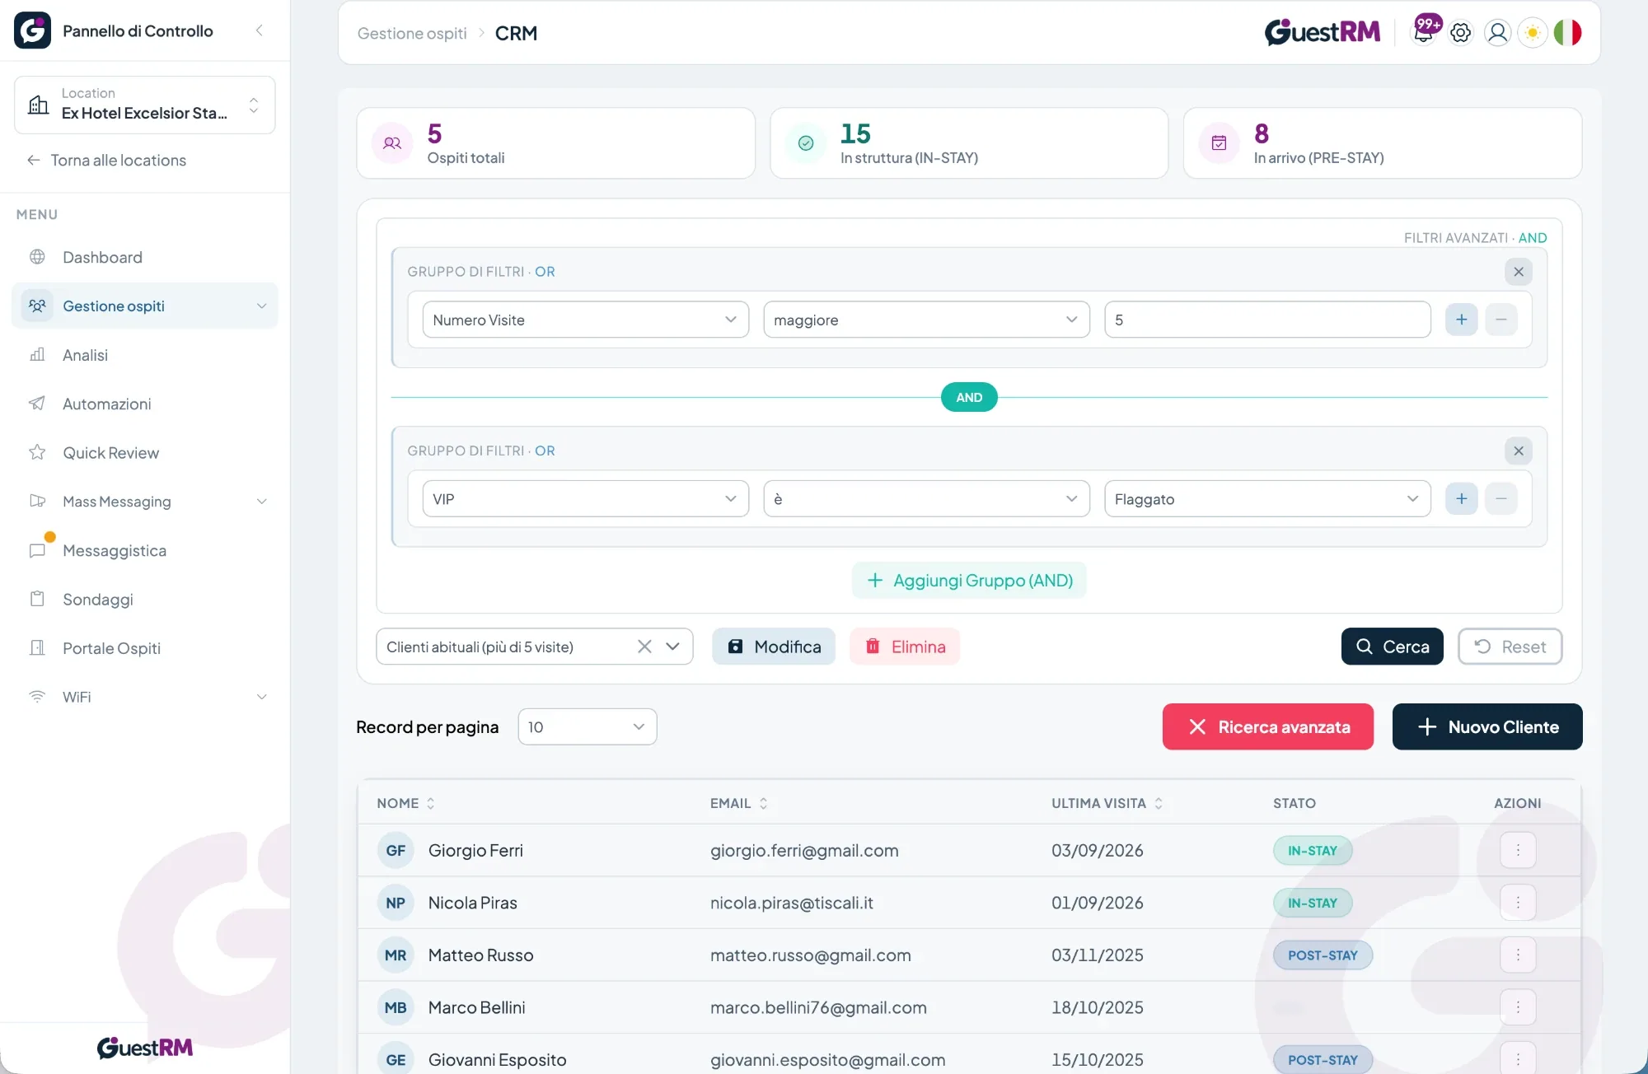Open Dashboard from the sidebar menu
Image resolution: width=1648 pixels, height=1074 pixels.
[x=145, y=257]
